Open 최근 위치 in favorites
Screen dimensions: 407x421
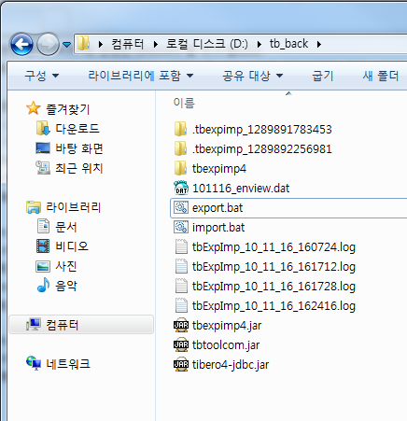coord(79,168)
